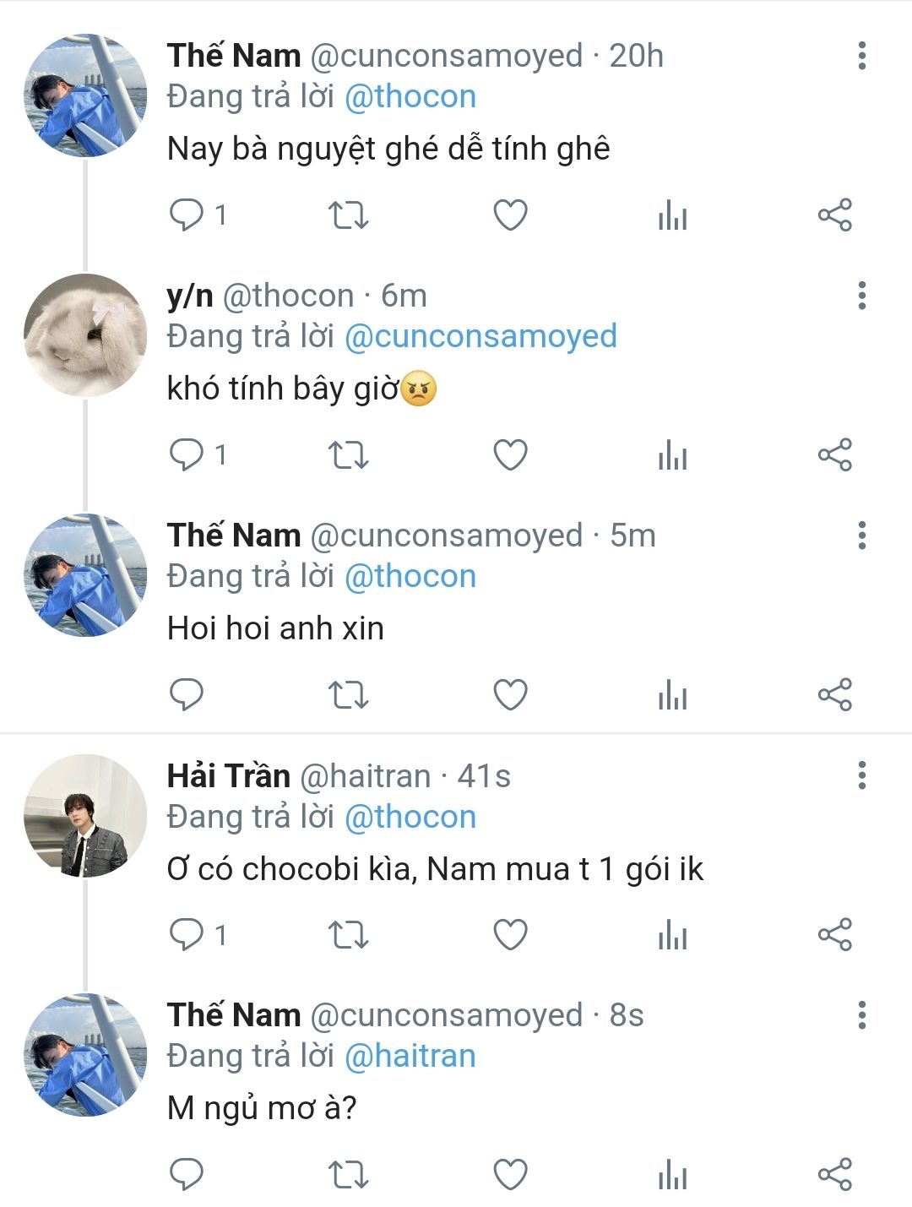The height and width of the screenshot is (1207, 912).
Task: Open more options on y/n's tweet
Action: point(861,296)
